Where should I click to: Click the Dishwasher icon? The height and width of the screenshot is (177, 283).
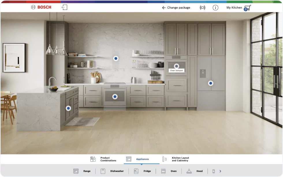tap(103, 171)
